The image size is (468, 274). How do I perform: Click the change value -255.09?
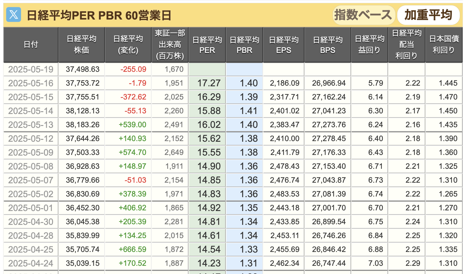coord(133,69)
